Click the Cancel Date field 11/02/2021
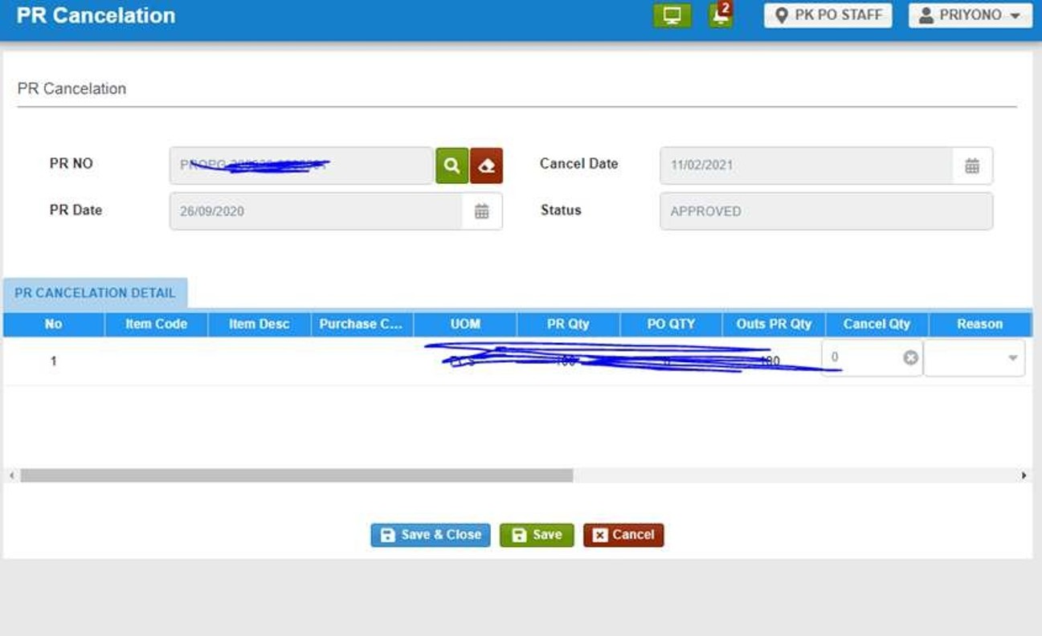1042x636 pixels. [x=807, y=165]
